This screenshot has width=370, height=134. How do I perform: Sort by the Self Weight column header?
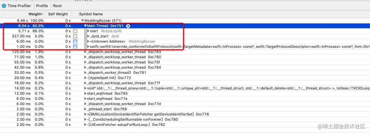tap(58, 14)
